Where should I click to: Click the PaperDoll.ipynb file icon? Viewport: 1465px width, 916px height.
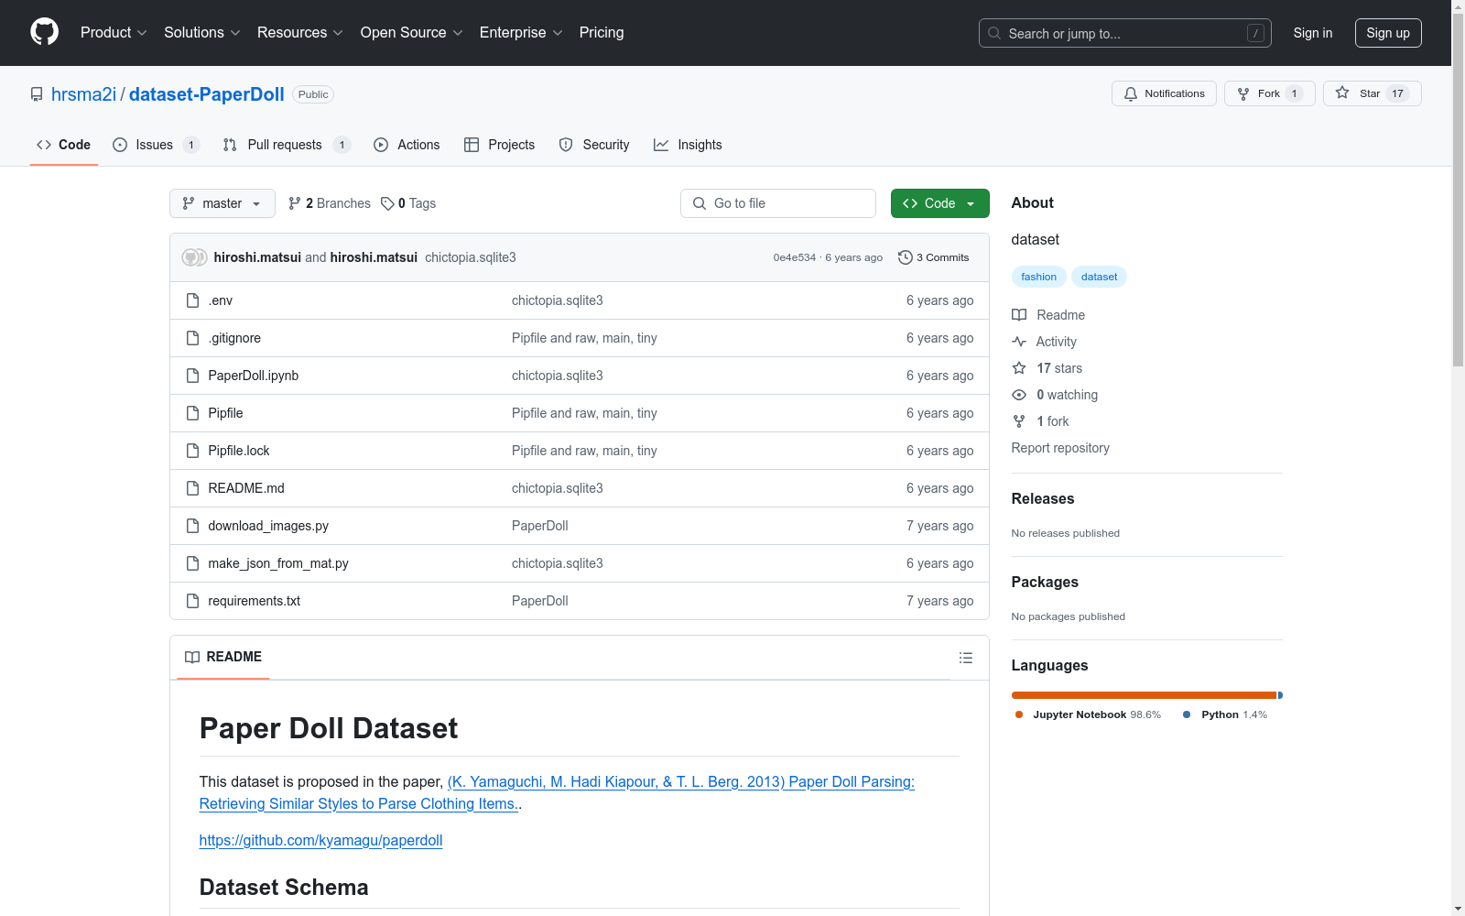(192, 376)
